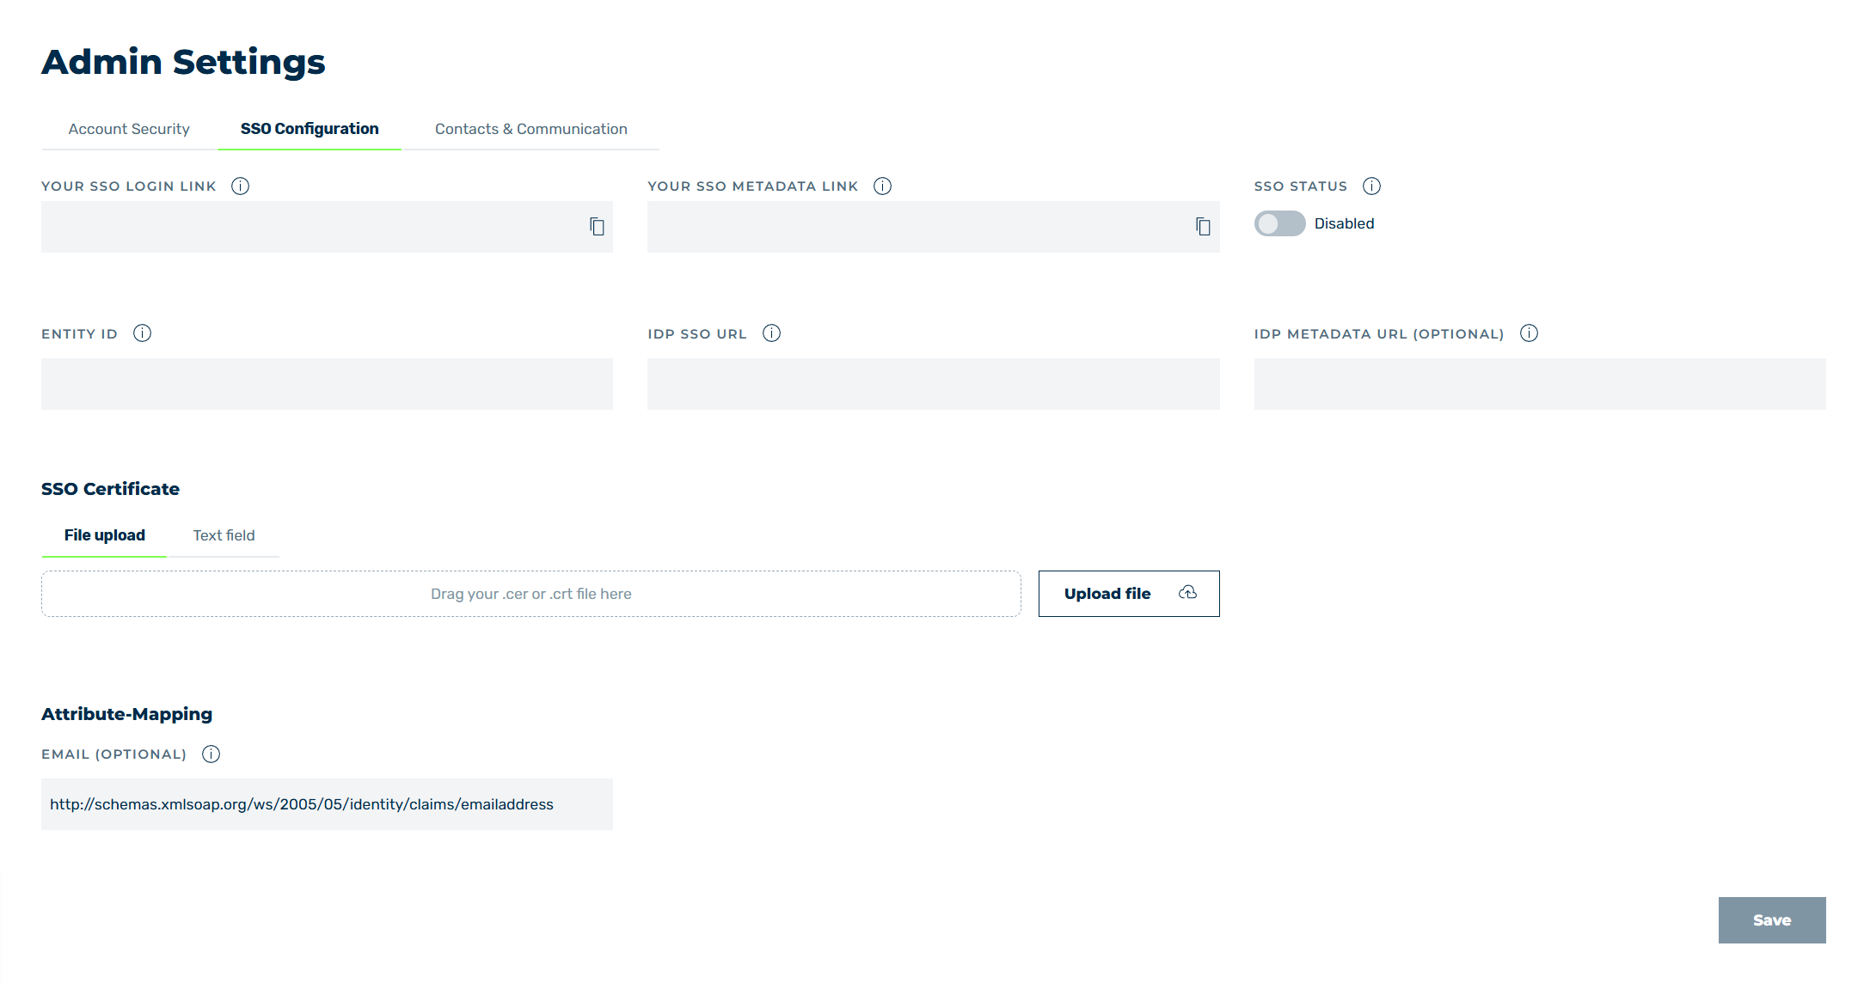Select the File upload certificate tab
The image size is (1864, 983).
pyautogui.click(x=105, y=535)
